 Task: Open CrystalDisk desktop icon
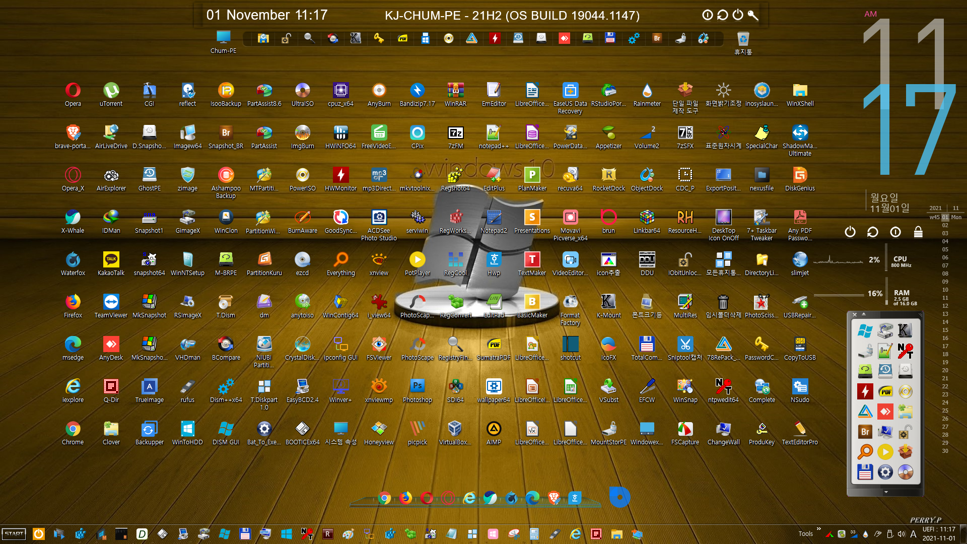pos(302,348)
